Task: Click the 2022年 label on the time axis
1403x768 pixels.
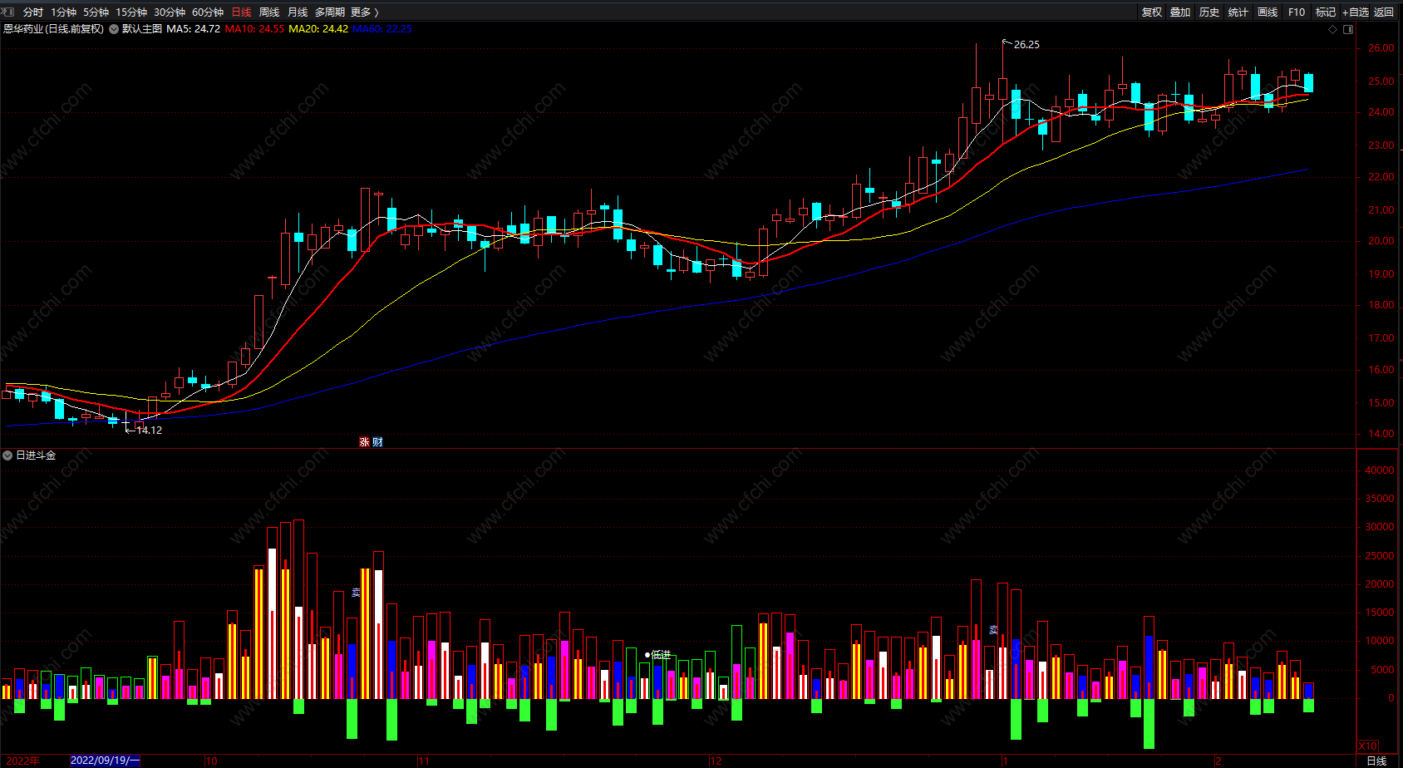Action: (22, 761)
